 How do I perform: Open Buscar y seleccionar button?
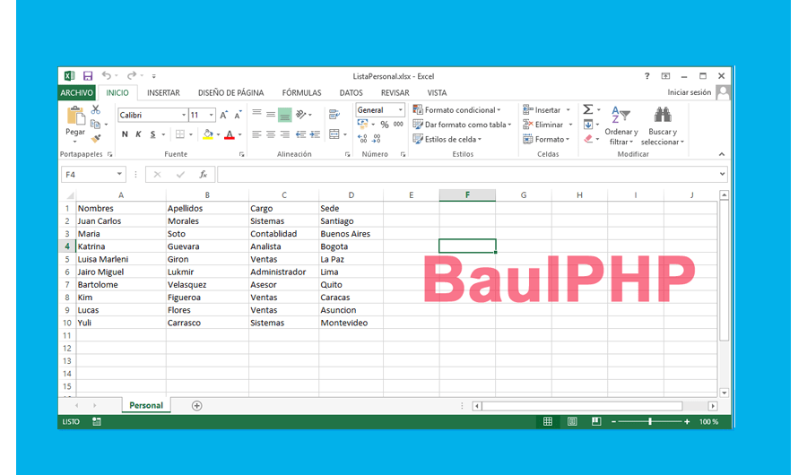(x=663, y=125)
